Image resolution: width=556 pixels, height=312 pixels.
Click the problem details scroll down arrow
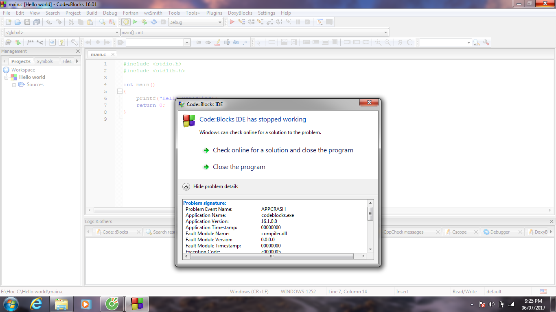click(x=370, y=249)
